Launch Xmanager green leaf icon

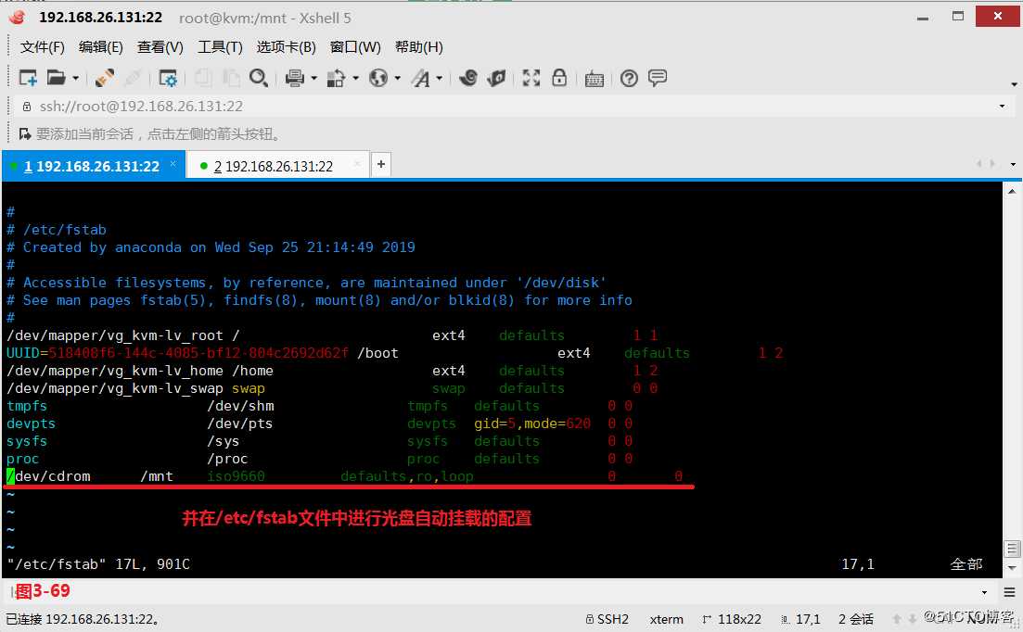click(496, 78)
